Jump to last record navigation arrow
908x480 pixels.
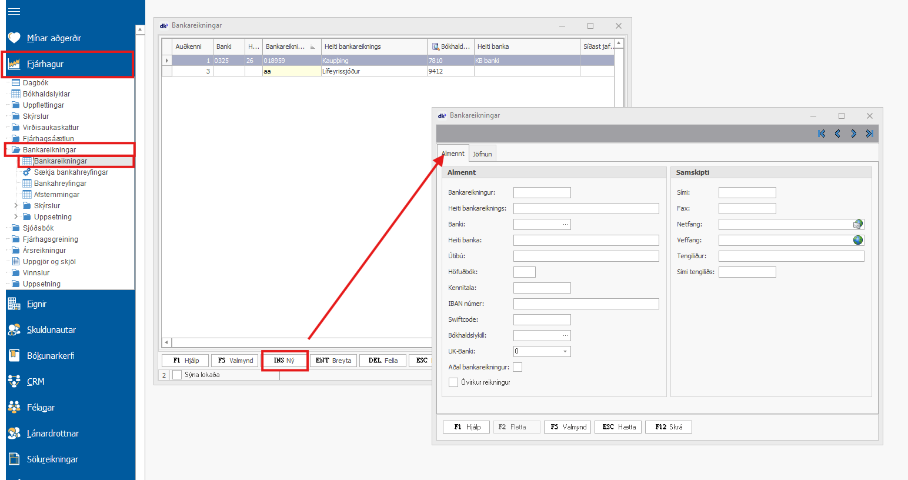coord(869,134)
